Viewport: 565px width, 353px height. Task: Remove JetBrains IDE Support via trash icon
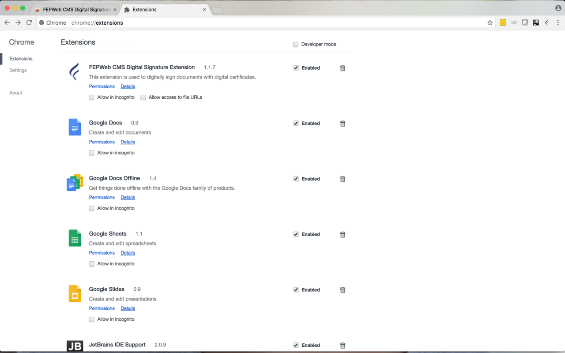coord(343,345)
